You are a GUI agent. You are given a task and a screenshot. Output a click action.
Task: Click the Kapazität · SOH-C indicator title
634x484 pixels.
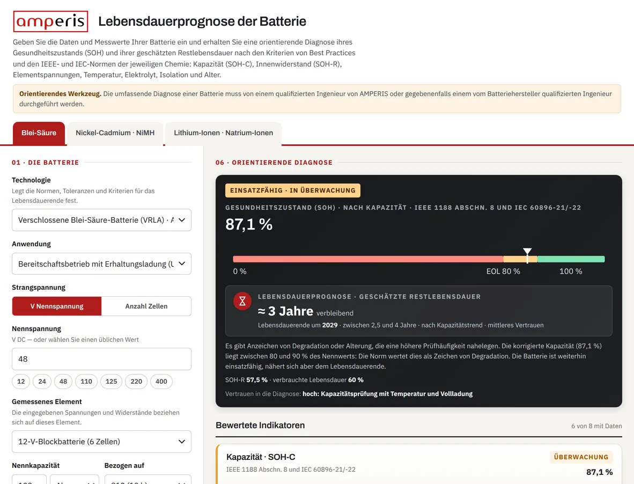261,457
